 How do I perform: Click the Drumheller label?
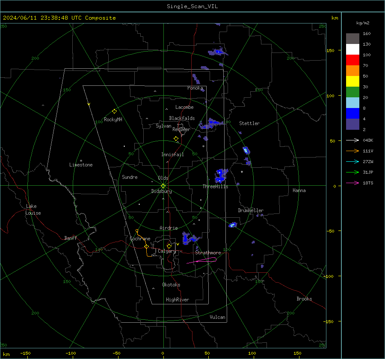point(251,210)
